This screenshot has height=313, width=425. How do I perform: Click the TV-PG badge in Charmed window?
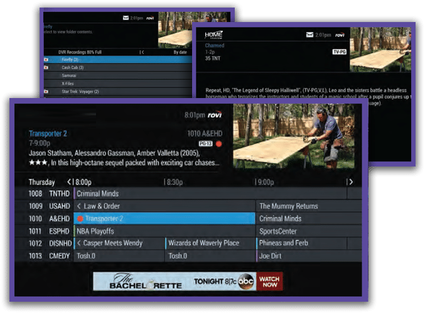pos(340,52)
